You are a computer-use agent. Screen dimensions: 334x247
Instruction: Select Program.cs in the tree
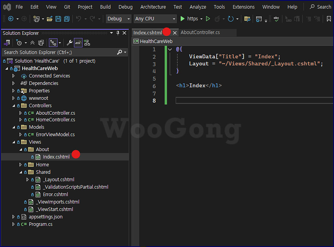tap(40, 224)
